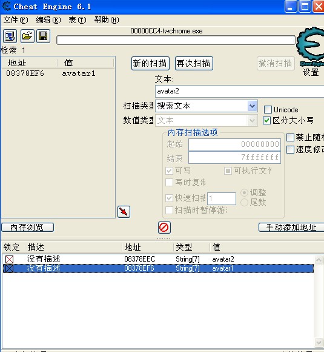
Task: Click address 08378EEC in address list
Action: [x=140, y=259]
